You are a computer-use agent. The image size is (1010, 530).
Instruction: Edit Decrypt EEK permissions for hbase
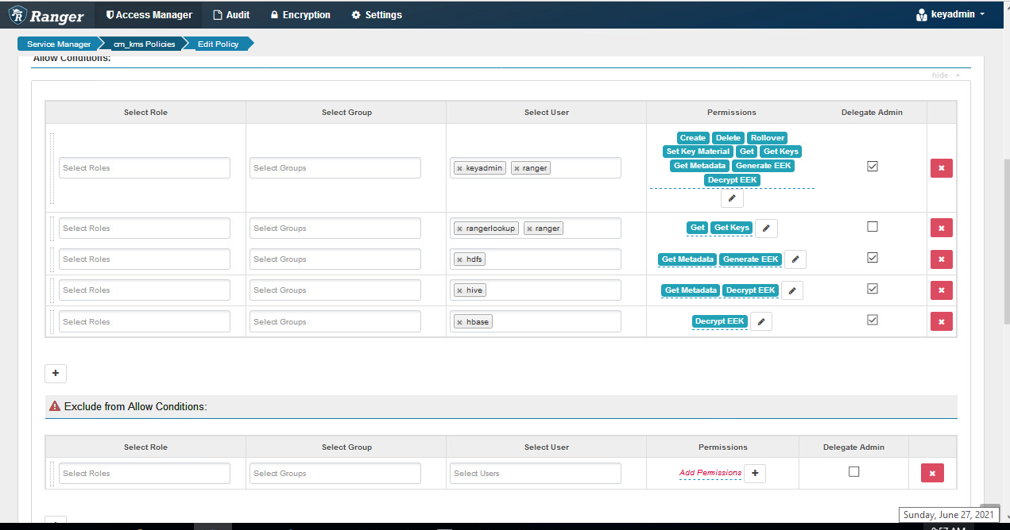tap(760, 321)
